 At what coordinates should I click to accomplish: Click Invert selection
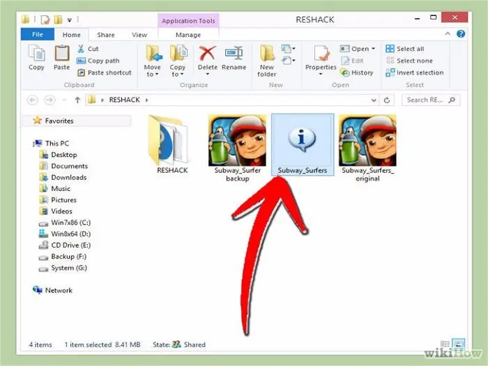pyautogui.click(x=415, y=73)
